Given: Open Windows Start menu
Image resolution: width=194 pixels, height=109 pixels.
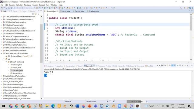Looking at the screenshot, I should [x=4, y=106].
